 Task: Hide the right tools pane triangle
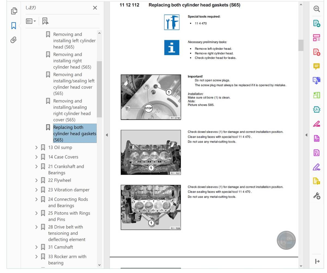306,135
